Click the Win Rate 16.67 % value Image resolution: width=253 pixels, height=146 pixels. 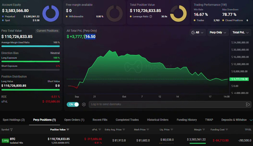click(x=201, y=15)
